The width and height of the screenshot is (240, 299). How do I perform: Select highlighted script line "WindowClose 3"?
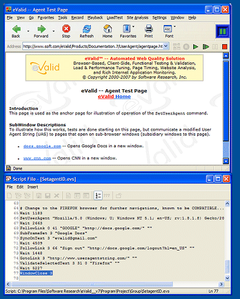[x=36, y=273]
